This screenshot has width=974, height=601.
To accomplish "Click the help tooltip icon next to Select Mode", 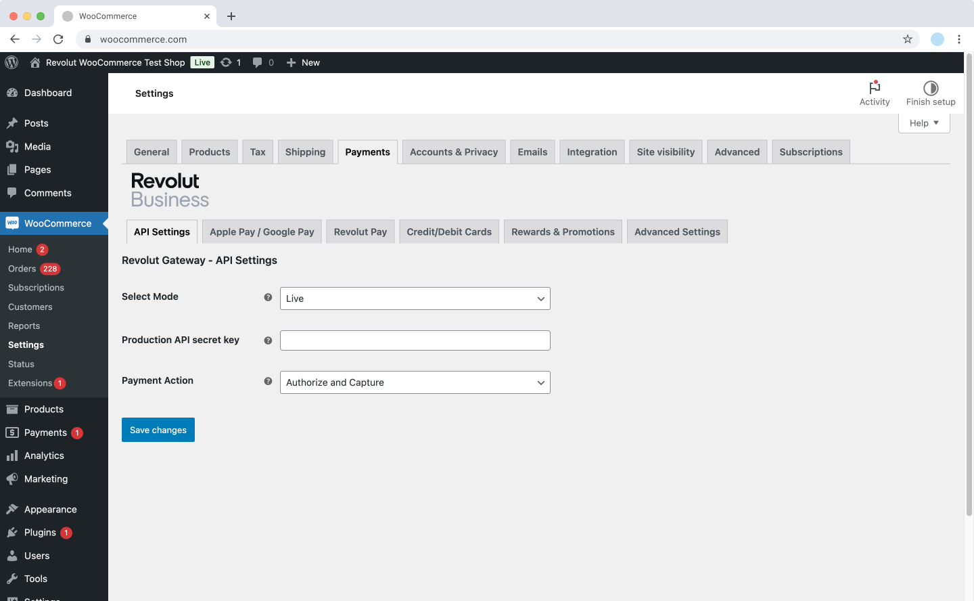I will point(268,297).
